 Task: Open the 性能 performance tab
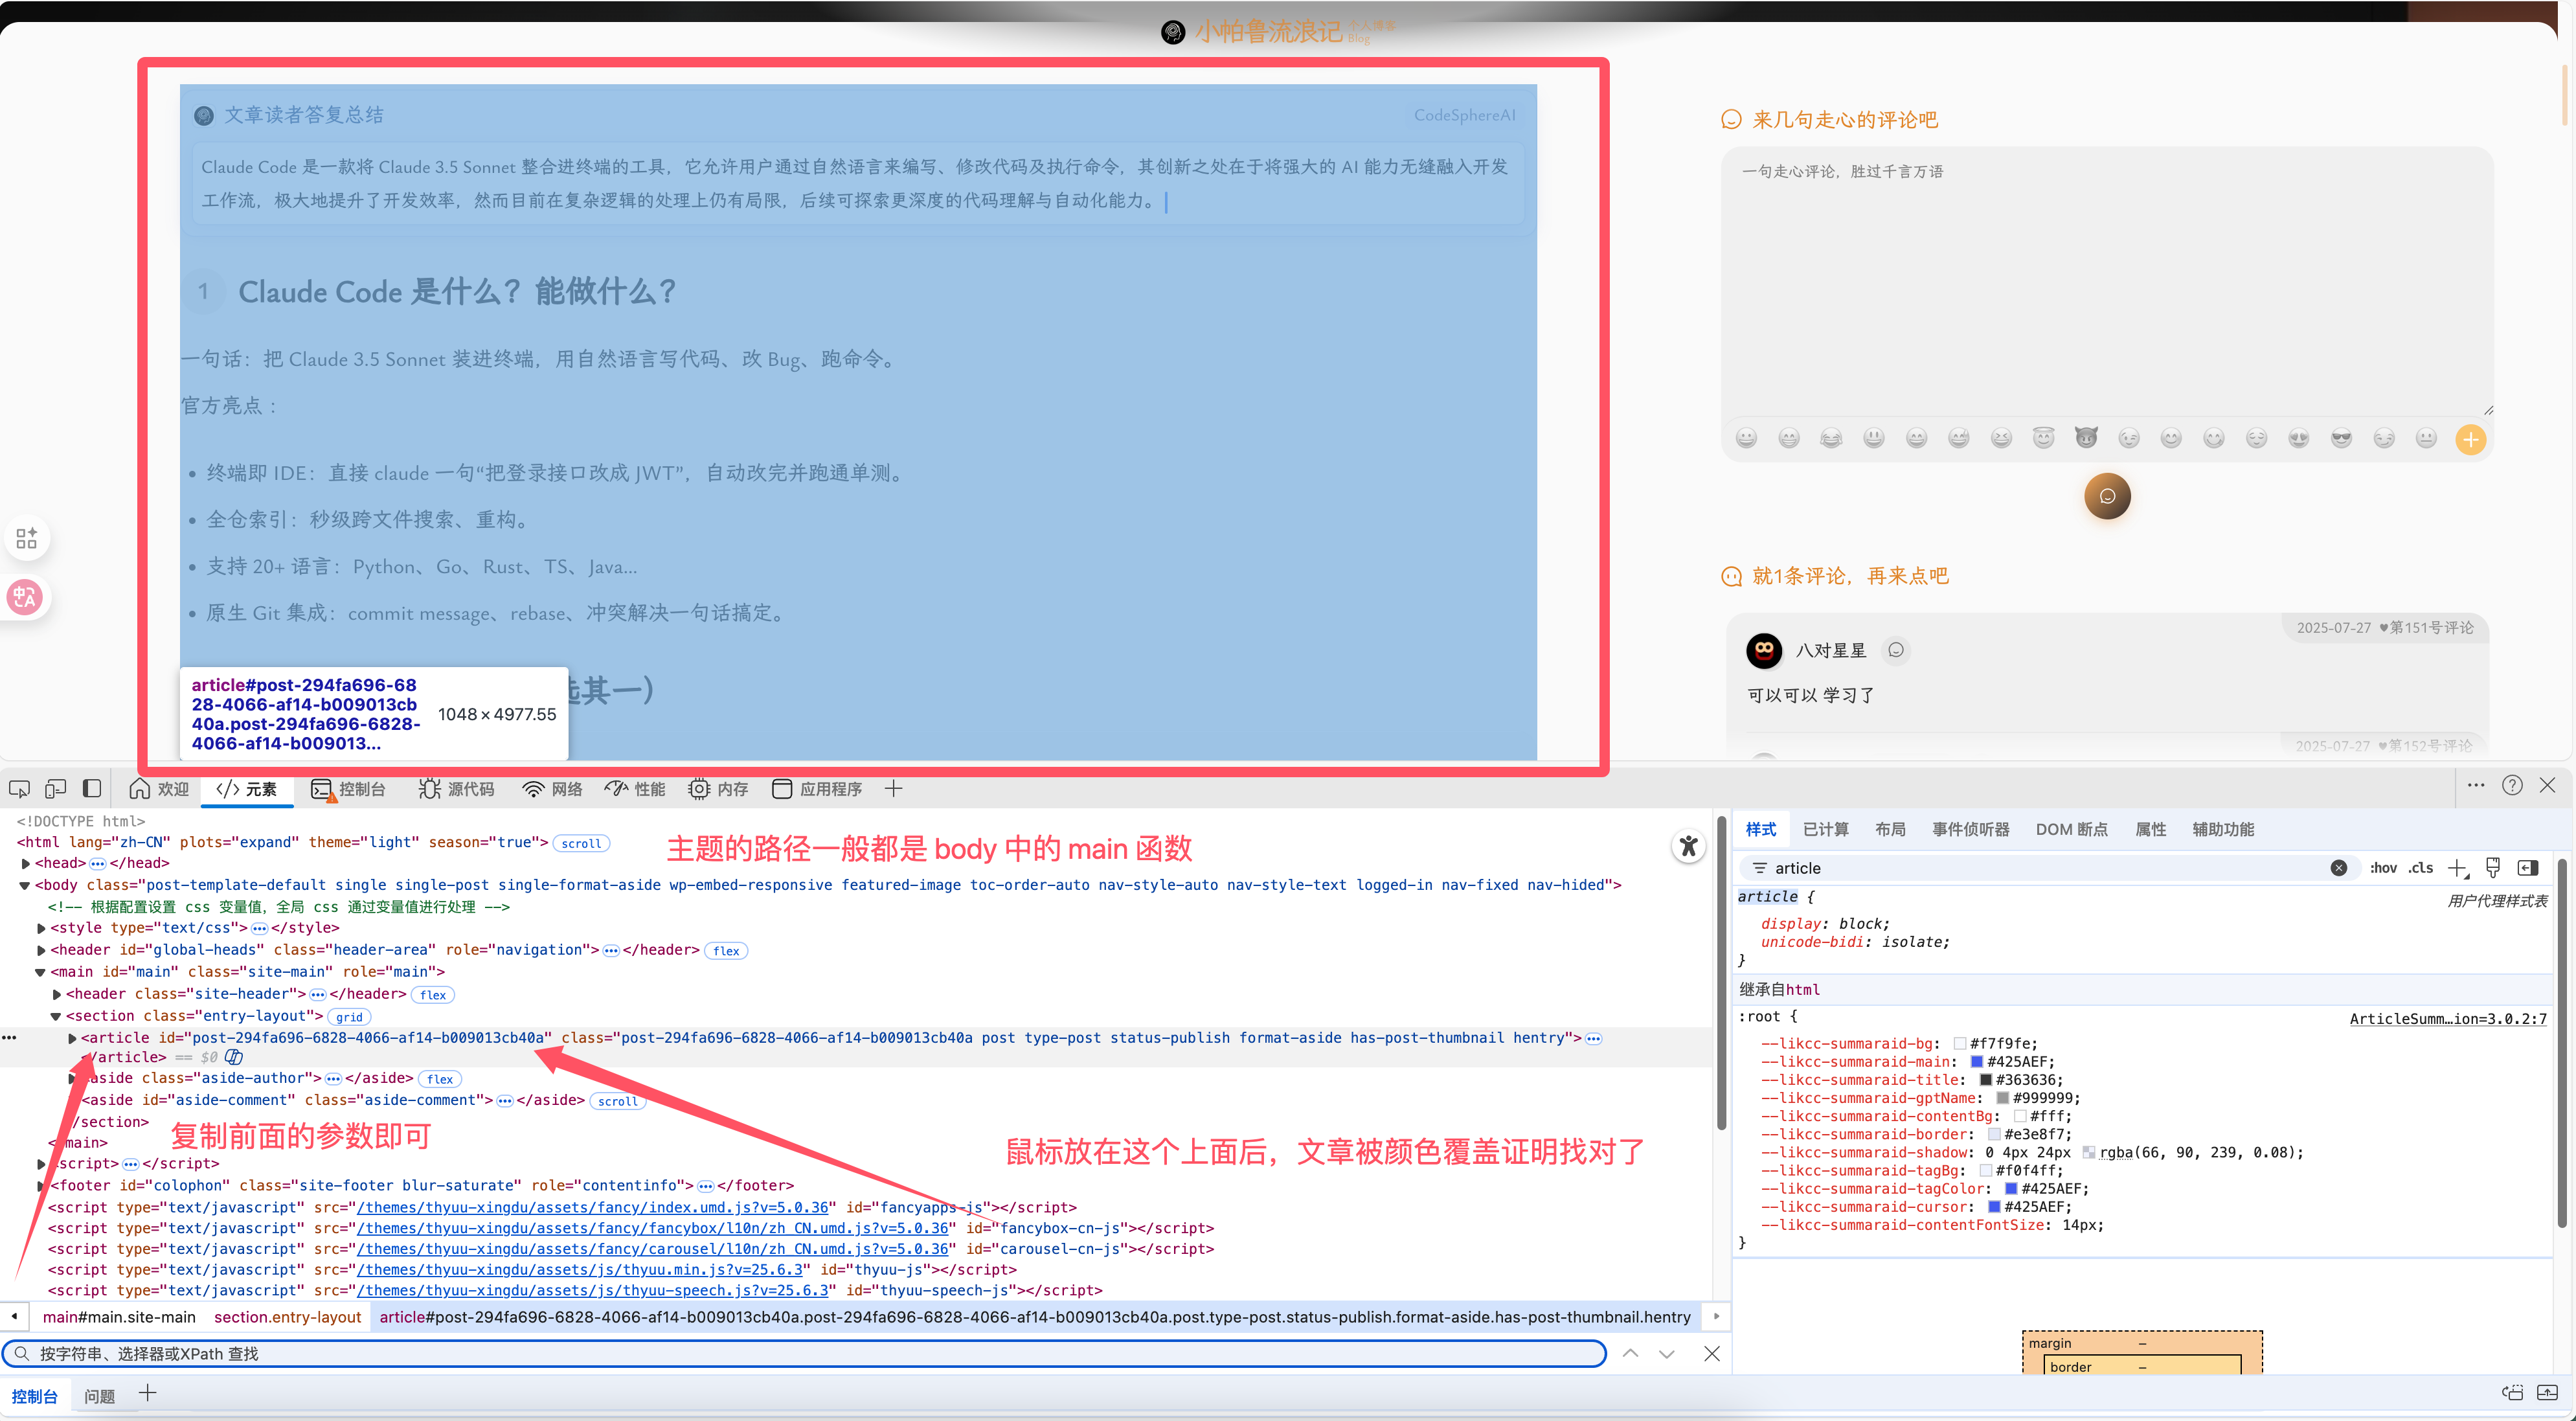(635, 789)
